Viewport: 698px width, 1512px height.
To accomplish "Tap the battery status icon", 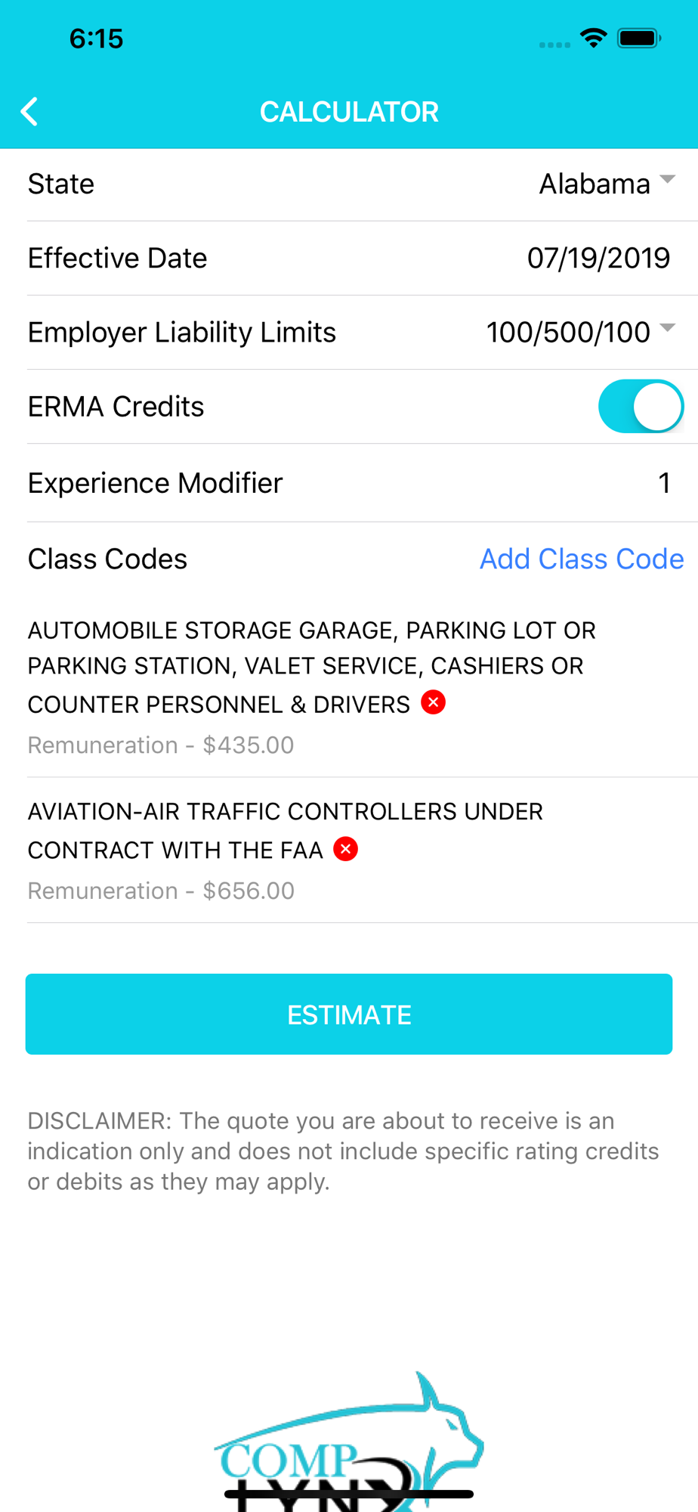I will [639, 38].
